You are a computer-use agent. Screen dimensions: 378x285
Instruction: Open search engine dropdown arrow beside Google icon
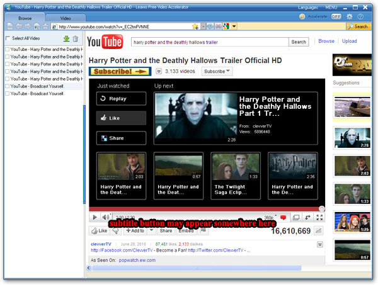pos(234,26)
